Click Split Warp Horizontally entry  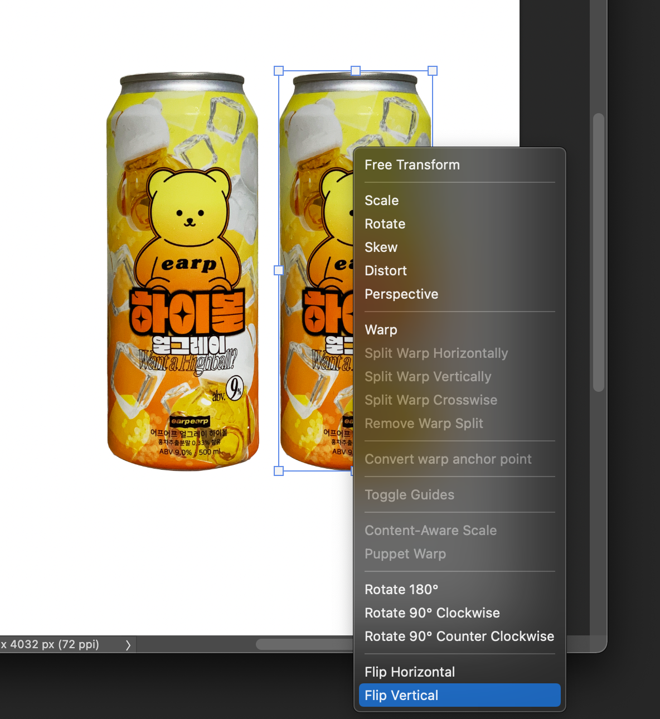pyautogui.click(x=459, y=353)
